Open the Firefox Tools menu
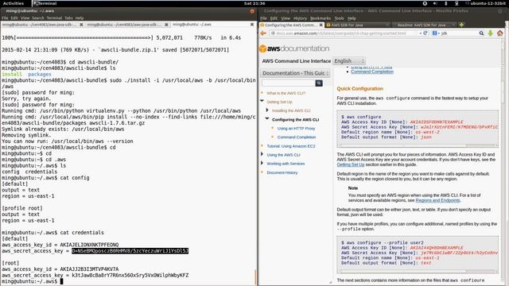Screen dimensions: 509x286 point(339,18)
